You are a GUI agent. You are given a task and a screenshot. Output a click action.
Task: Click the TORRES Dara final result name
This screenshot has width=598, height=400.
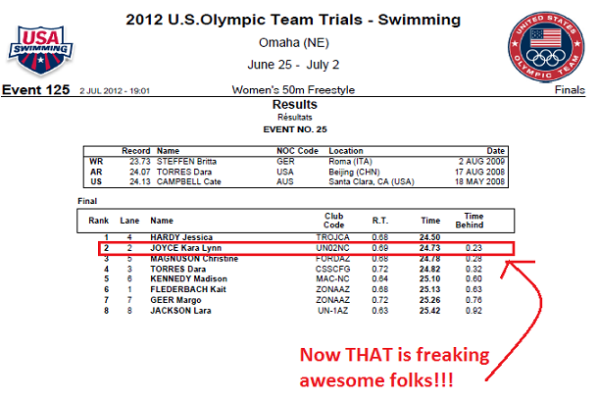coord(178,270)
